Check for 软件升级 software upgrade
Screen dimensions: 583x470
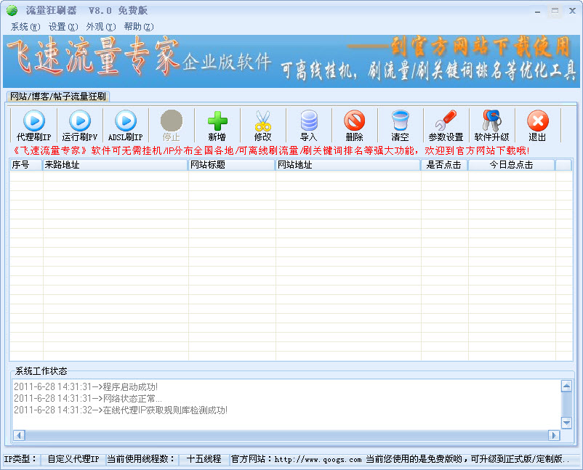(491, 126)
